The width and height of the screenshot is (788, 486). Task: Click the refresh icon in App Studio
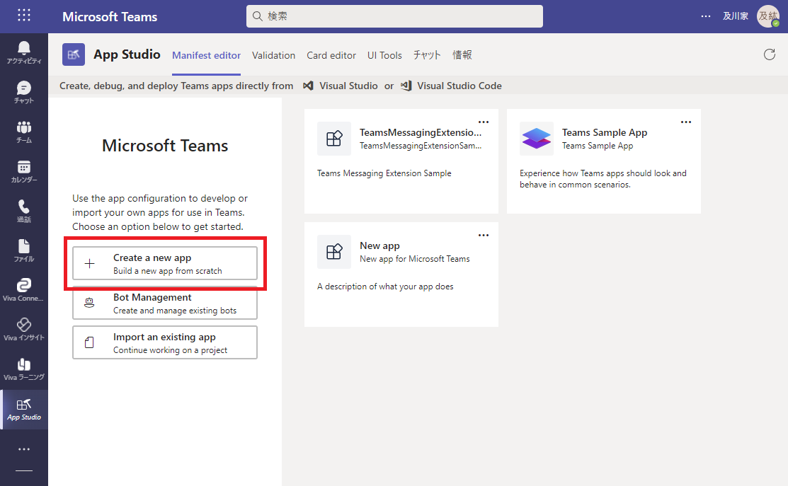[770, 54]
